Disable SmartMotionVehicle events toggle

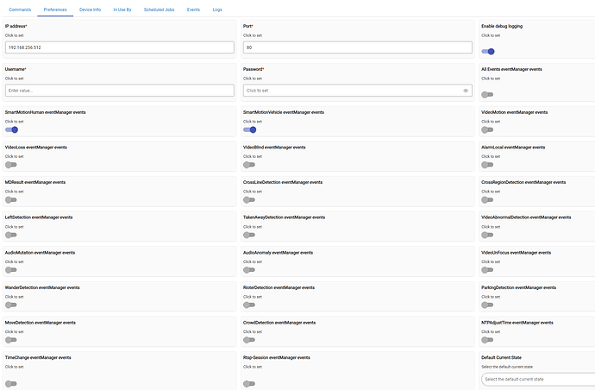tap(250, 130)
